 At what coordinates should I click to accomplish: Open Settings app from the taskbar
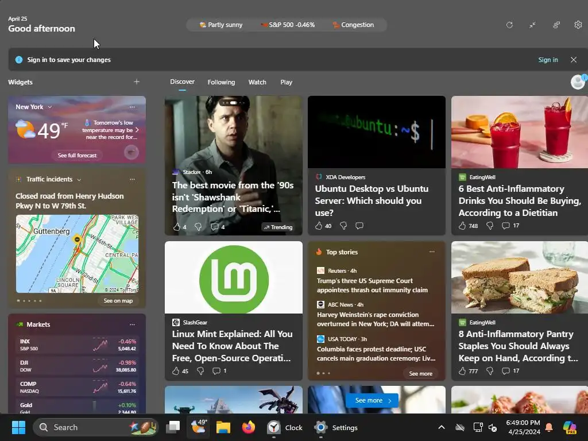click(335, 427)
